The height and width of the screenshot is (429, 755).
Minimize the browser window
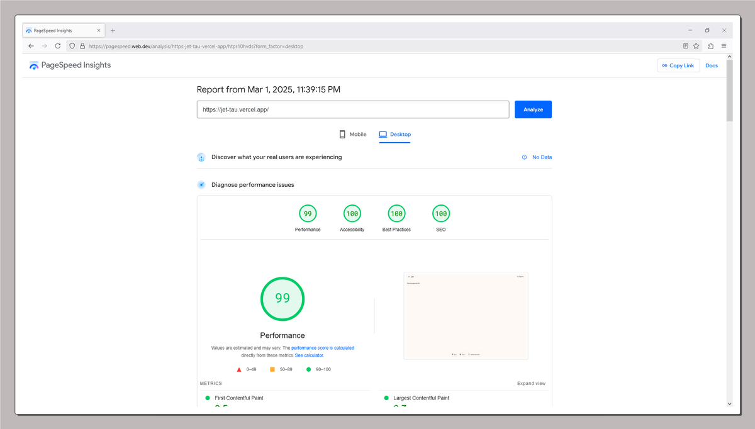[x=690, y=30]
